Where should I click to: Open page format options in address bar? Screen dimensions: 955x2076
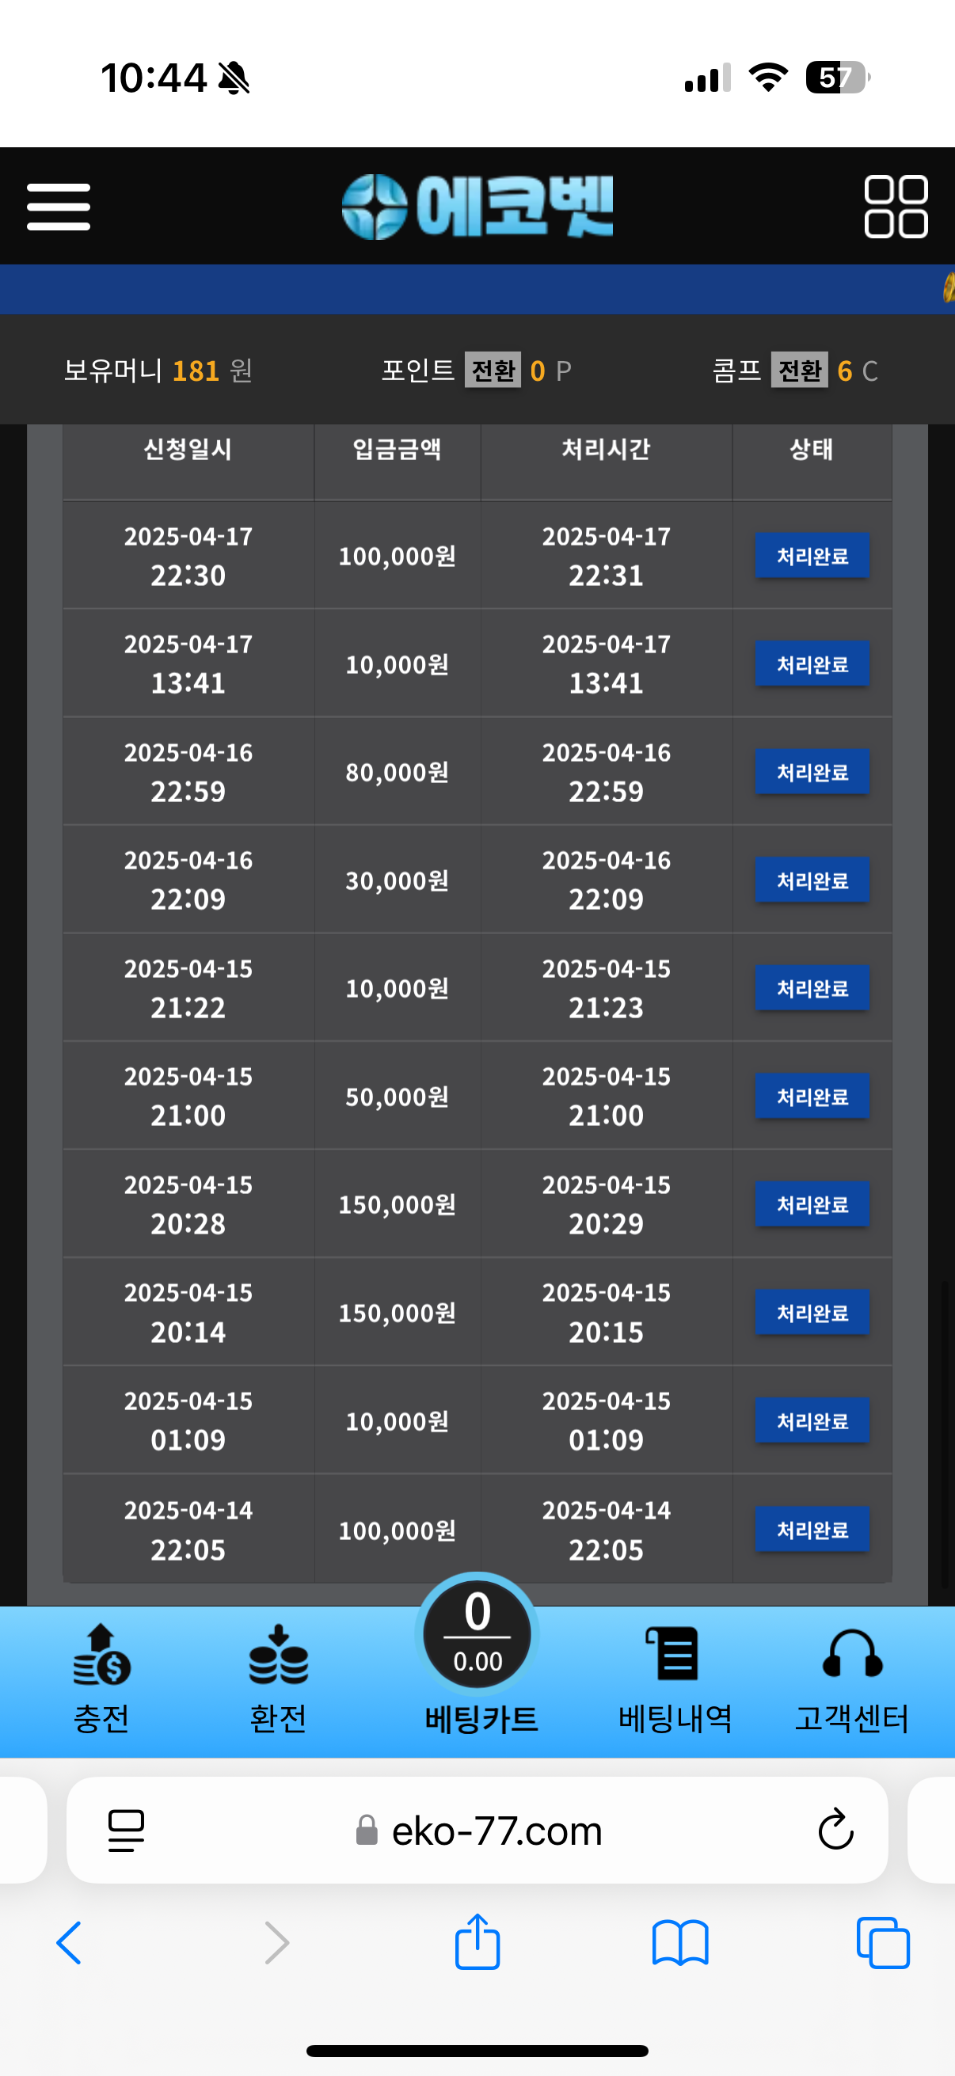126,1830
